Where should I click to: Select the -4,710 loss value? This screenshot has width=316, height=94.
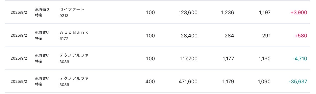(x=300, y=59)
